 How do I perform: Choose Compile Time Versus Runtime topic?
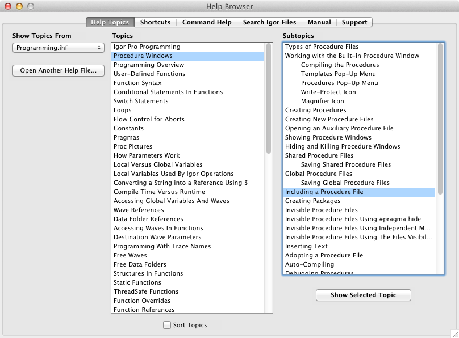(x=187, y=192)
